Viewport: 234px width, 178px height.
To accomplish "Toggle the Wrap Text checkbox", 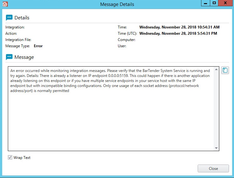I will pos(10,157).
